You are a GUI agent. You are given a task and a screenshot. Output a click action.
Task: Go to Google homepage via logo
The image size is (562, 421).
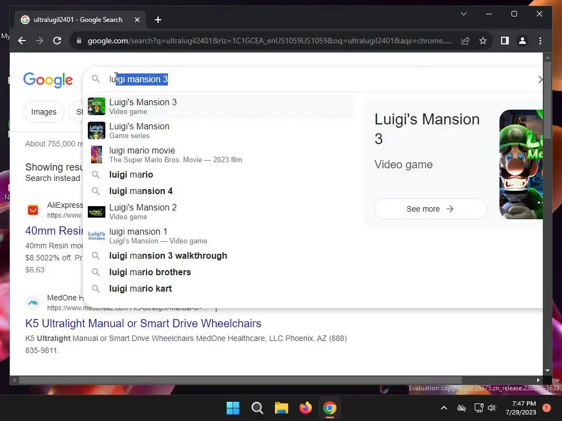click(48, 80)
